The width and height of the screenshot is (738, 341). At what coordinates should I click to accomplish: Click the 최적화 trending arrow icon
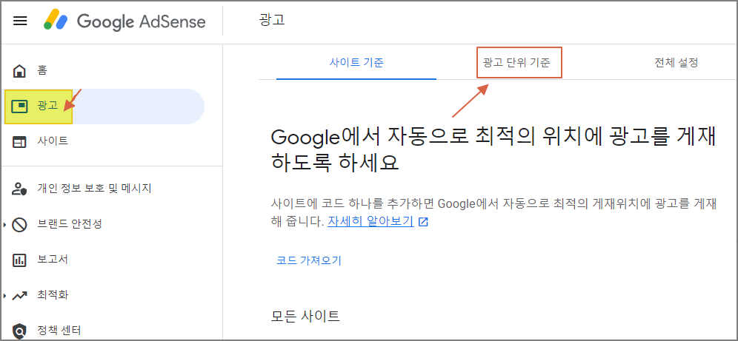[x=19, y=296]
